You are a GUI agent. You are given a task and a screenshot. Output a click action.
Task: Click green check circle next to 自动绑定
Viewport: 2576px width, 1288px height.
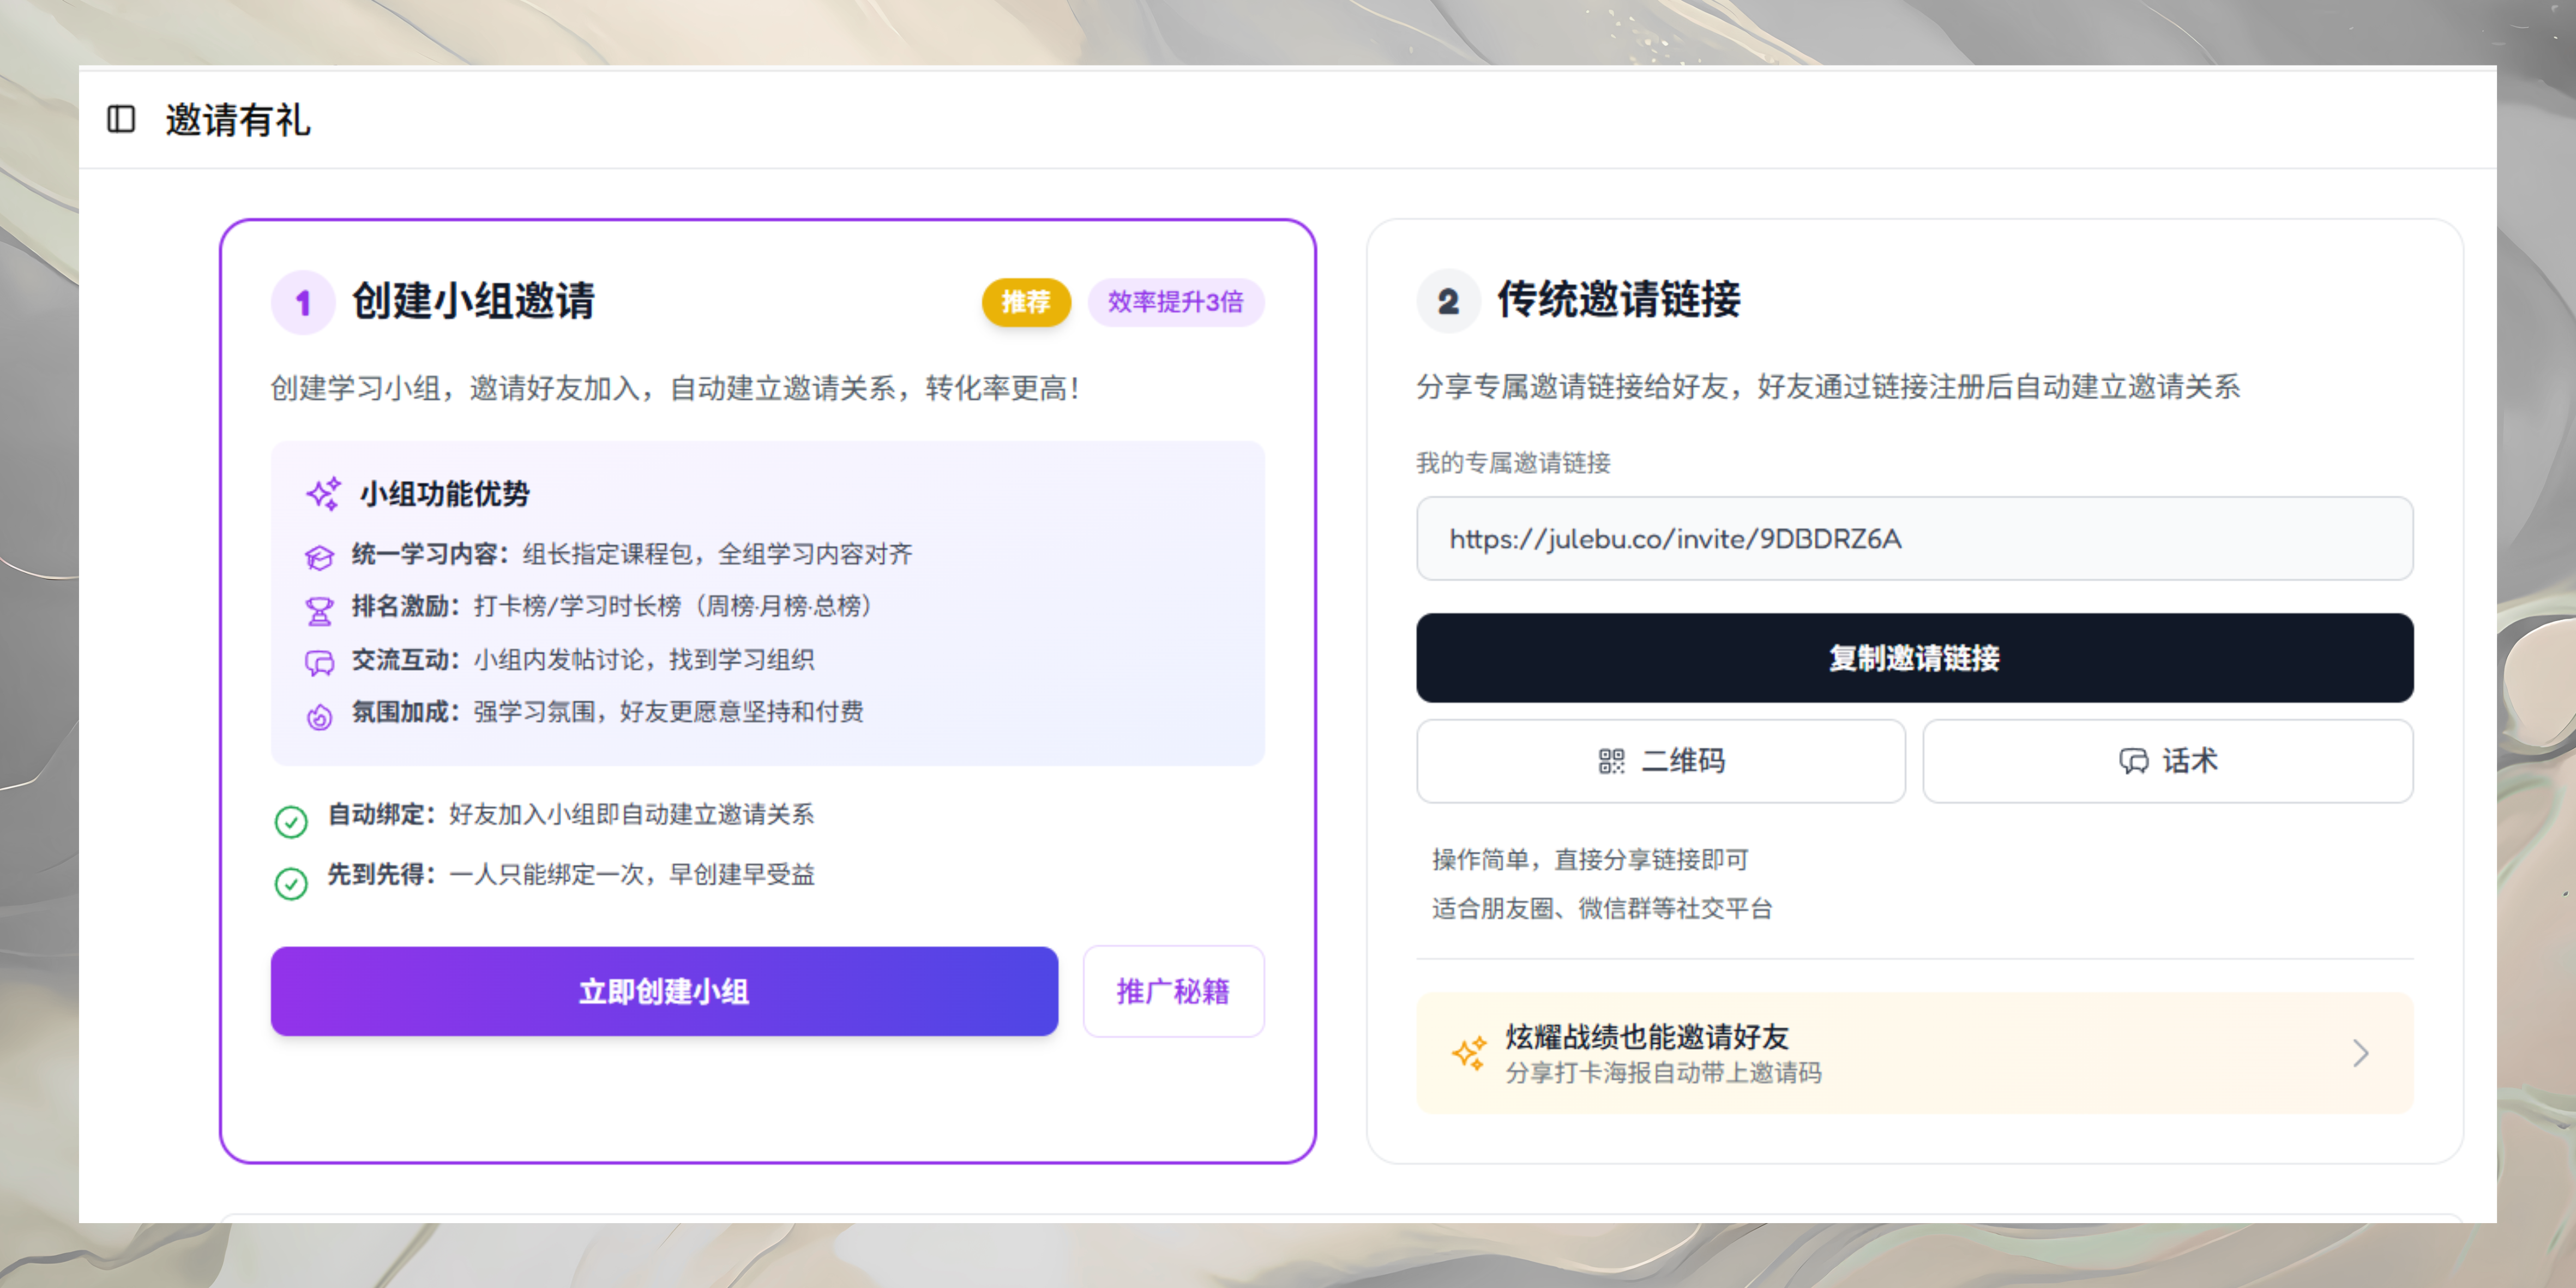click(291, 821)
